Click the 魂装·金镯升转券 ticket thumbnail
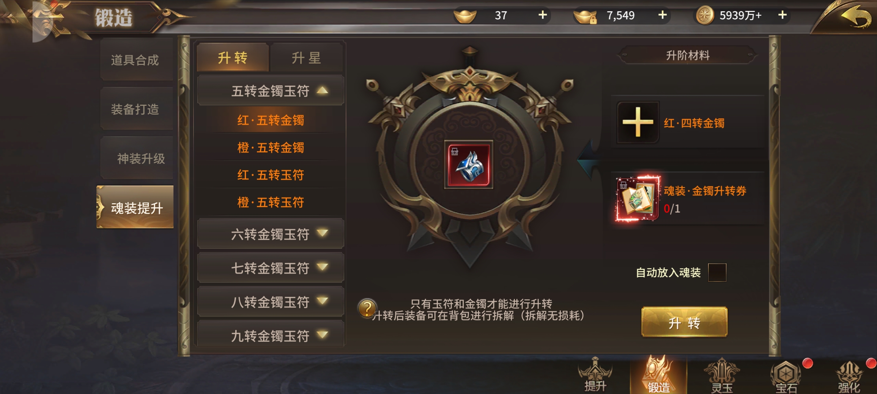877x394 pixels. pos(638,199)
